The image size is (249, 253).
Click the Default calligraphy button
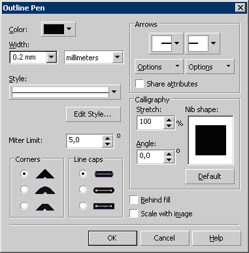point(210,176)
